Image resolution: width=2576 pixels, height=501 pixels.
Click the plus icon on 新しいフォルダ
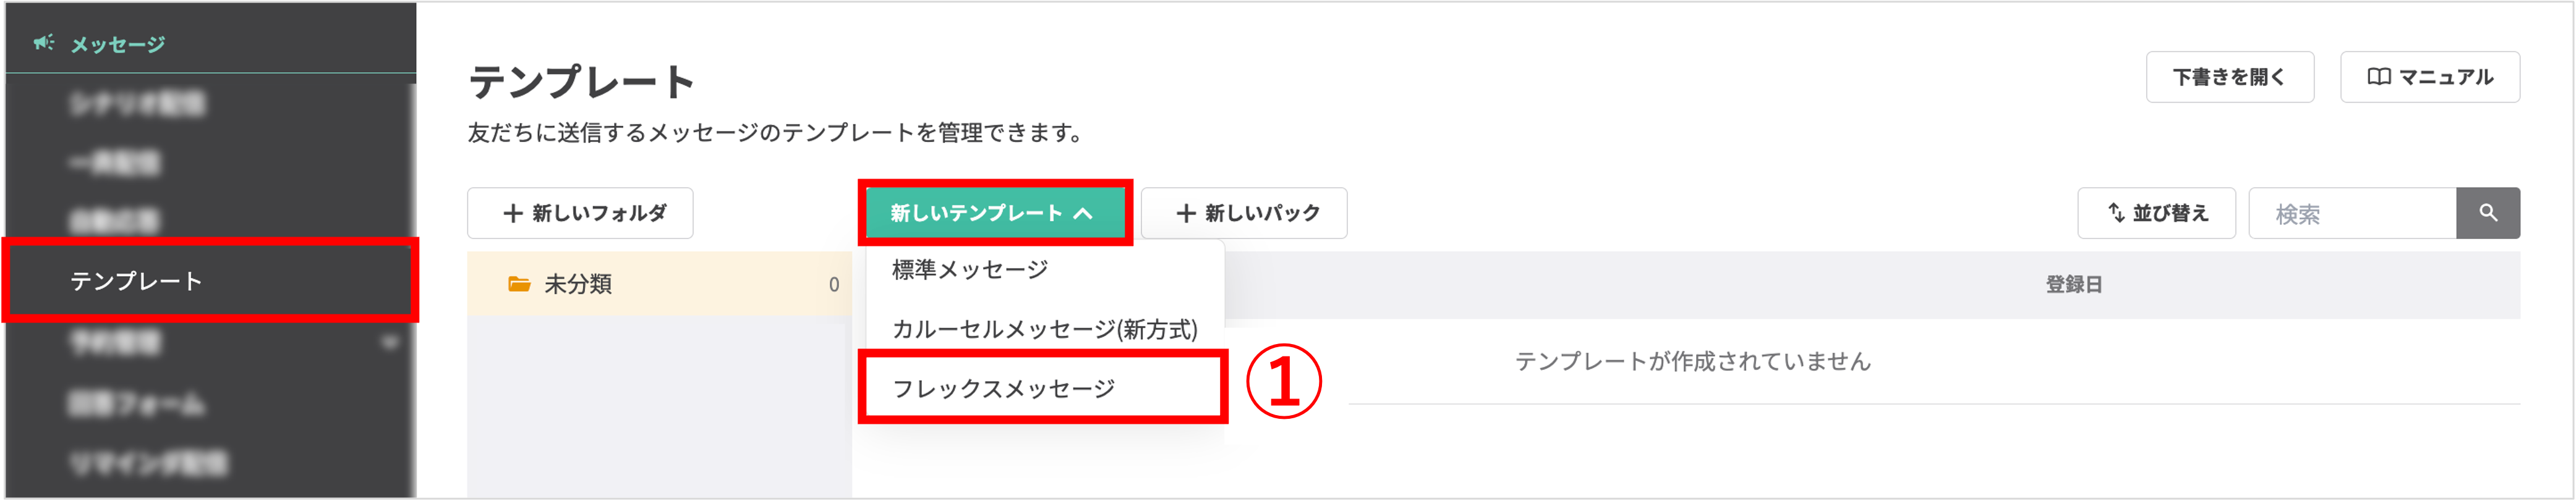tap(512, 213)
